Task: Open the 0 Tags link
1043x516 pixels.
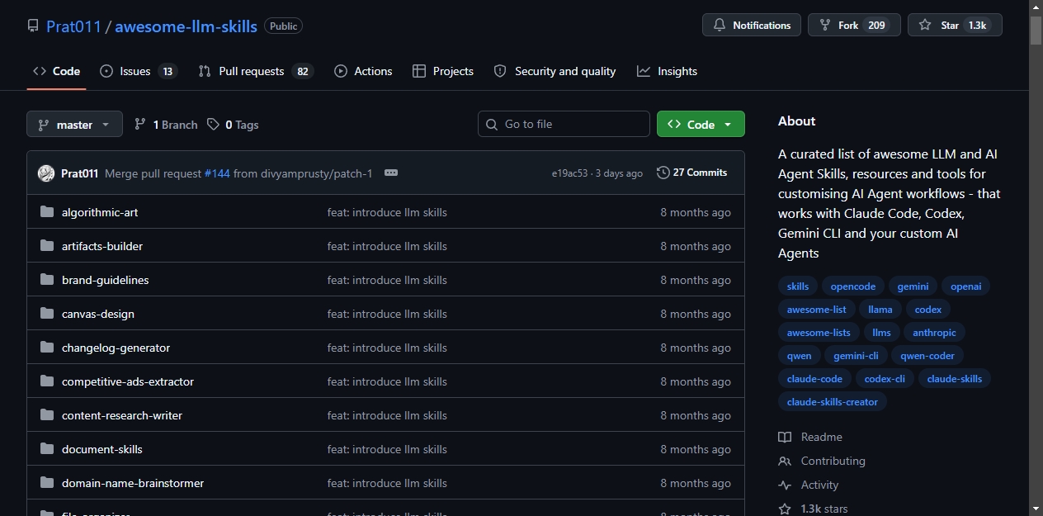Action: coord(233,125)
